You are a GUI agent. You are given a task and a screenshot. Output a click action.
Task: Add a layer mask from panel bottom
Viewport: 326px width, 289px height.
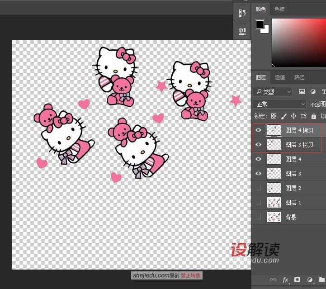pyautogui.click(x=298, y=280)
